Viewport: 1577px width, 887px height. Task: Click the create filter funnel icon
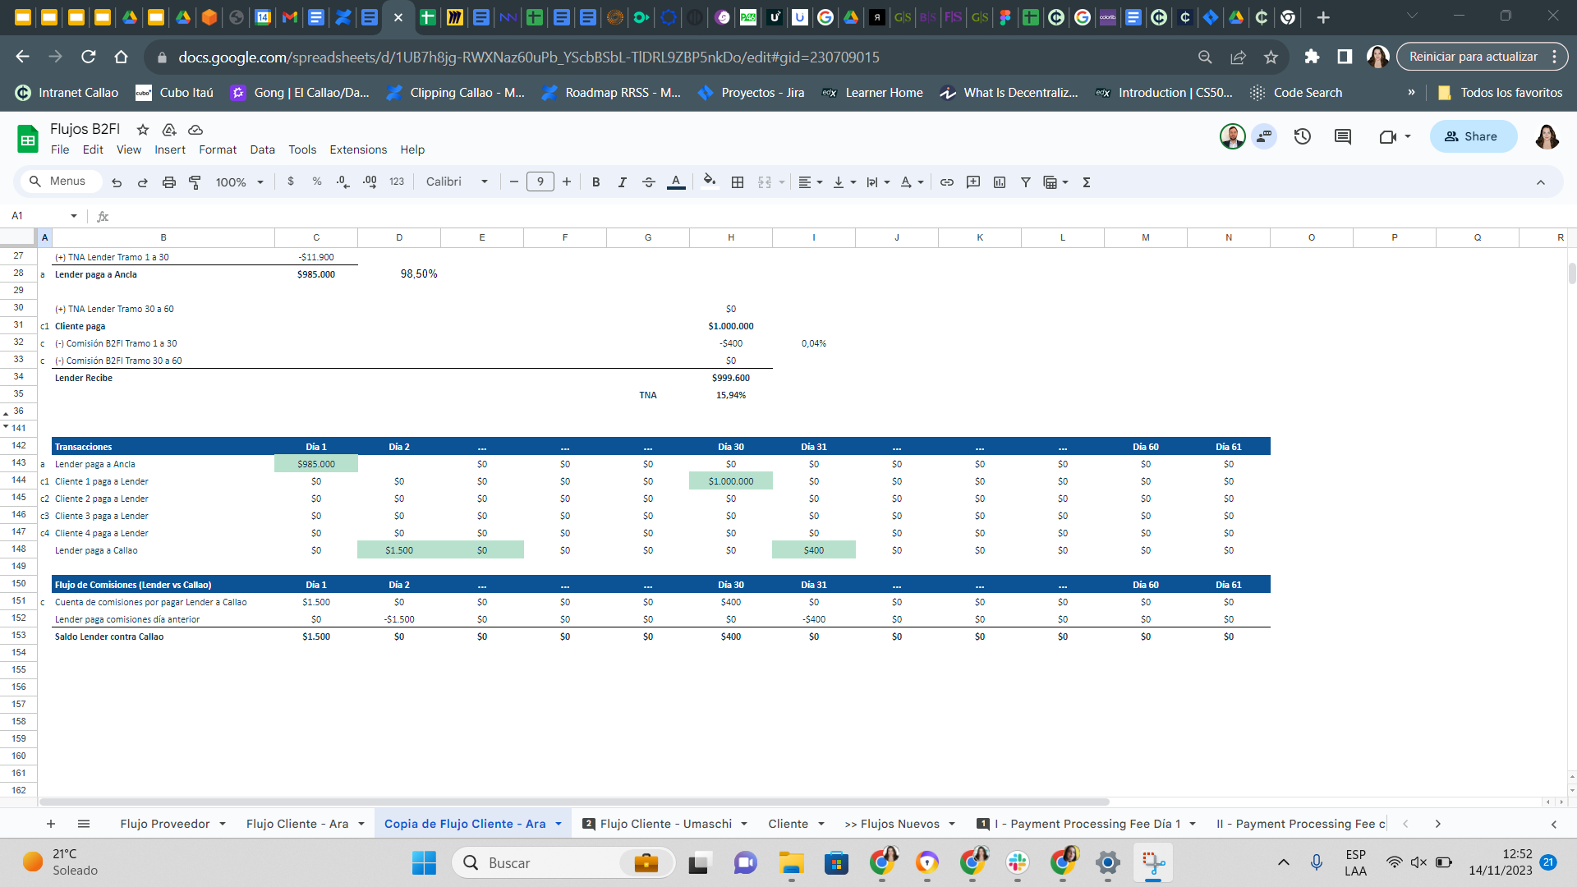coord(1026,182)
